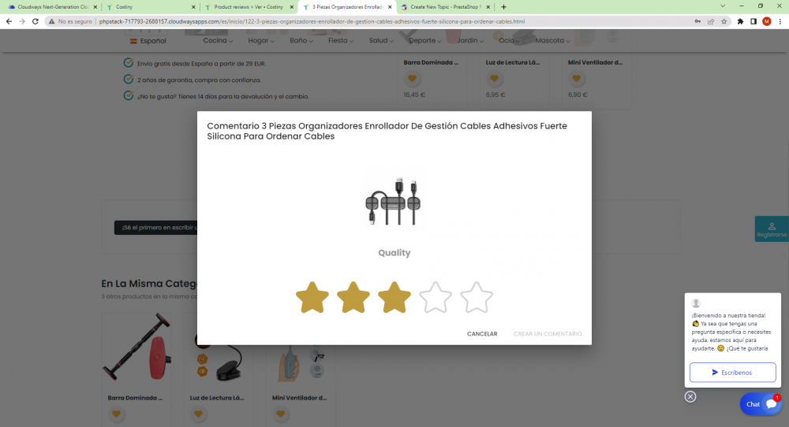
Task: Click the cable organizer product image
Action: click(393, 202)
